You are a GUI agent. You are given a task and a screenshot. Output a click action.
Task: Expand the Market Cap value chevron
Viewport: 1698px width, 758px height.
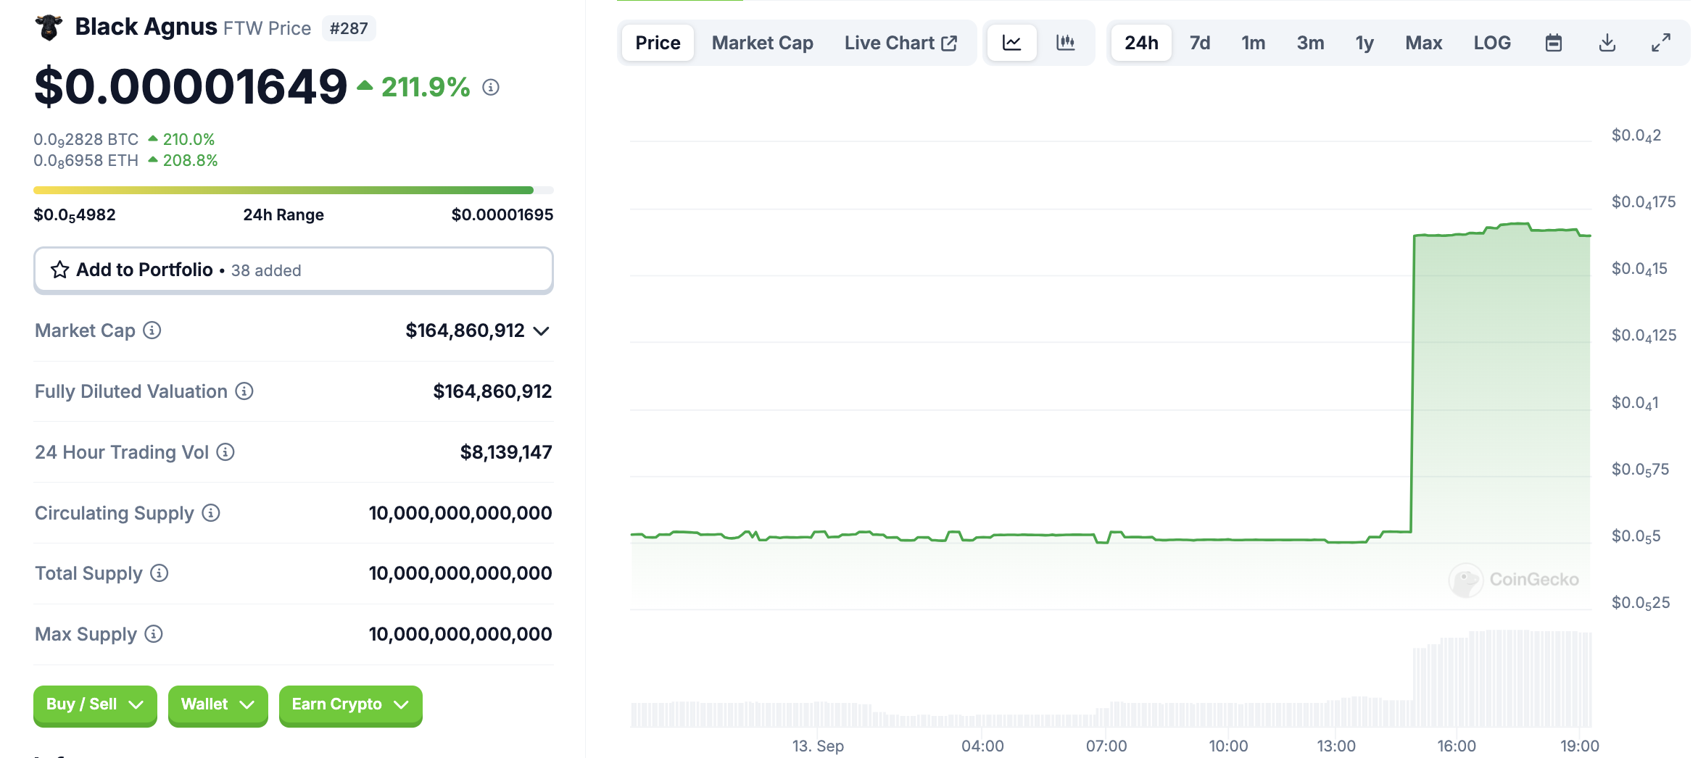[541, 331]
